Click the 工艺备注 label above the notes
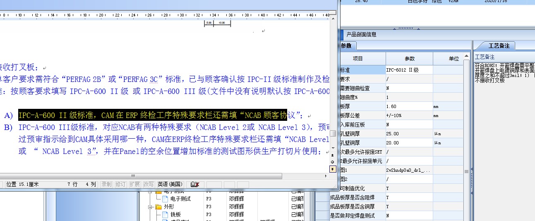 click(x=485, y=57)
